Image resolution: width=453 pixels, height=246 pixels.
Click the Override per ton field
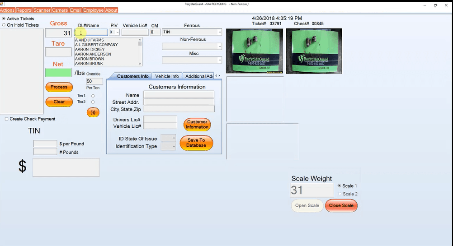pos(94,81)
